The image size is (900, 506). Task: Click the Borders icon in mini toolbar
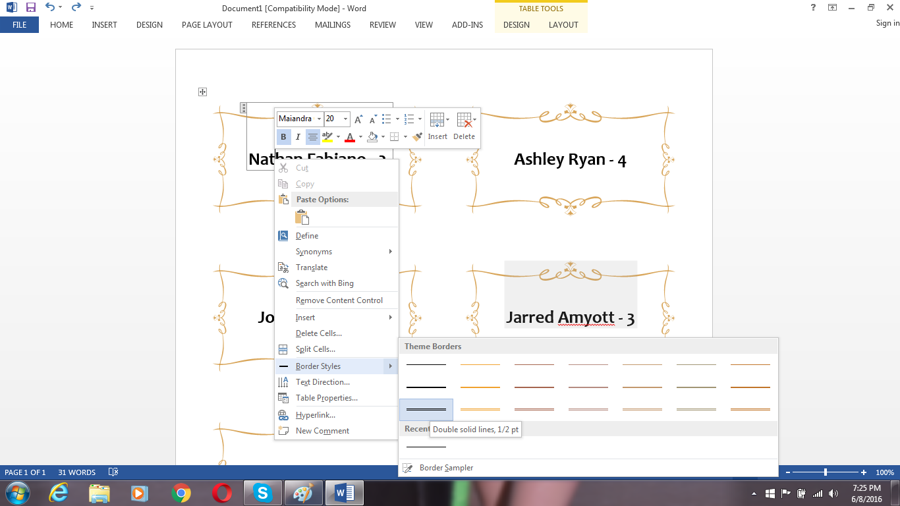tap(395, 137)
